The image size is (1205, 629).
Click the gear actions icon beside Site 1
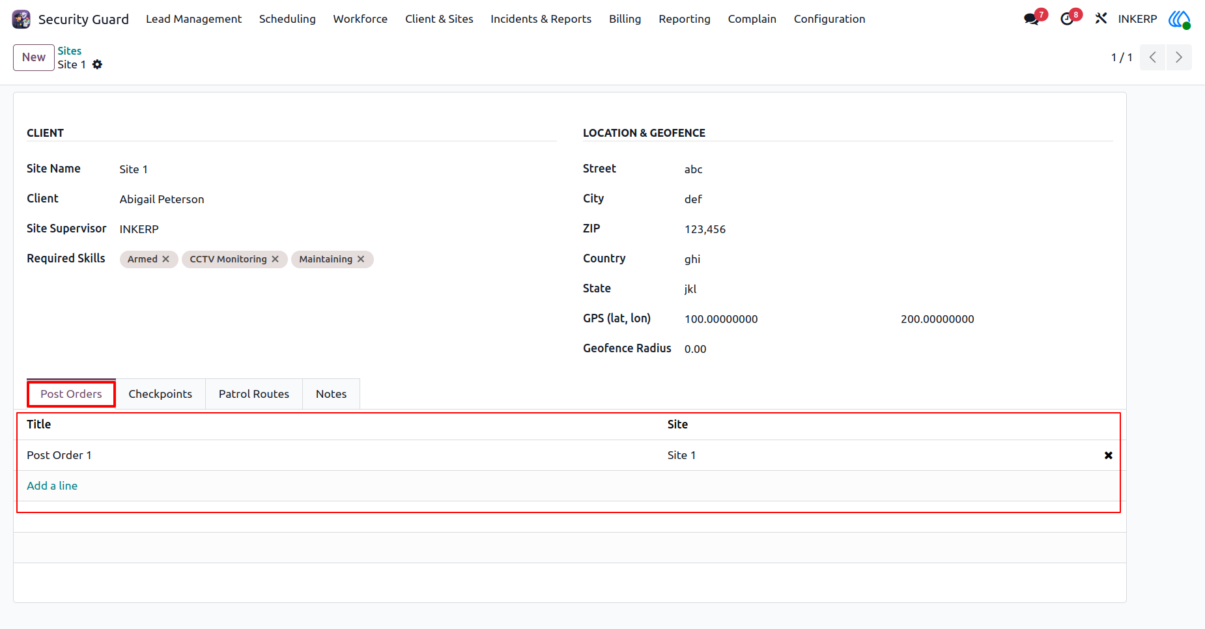(x=97, y=64)
